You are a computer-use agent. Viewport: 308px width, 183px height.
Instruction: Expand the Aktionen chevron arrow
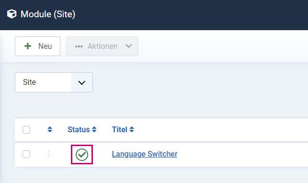129,46
